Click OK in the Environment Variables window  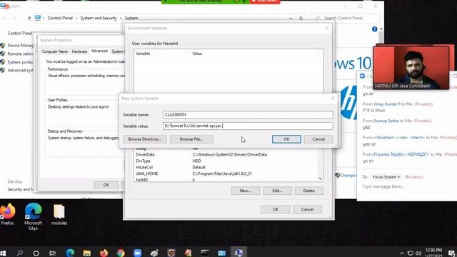point(276,209)
